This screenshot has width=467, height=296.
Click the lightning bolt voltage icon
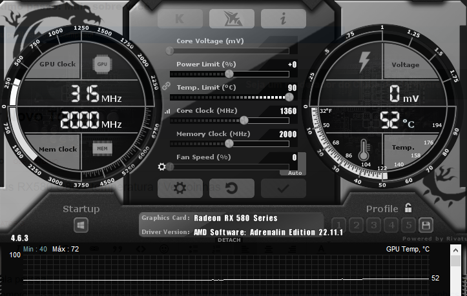tap(364, 62)
